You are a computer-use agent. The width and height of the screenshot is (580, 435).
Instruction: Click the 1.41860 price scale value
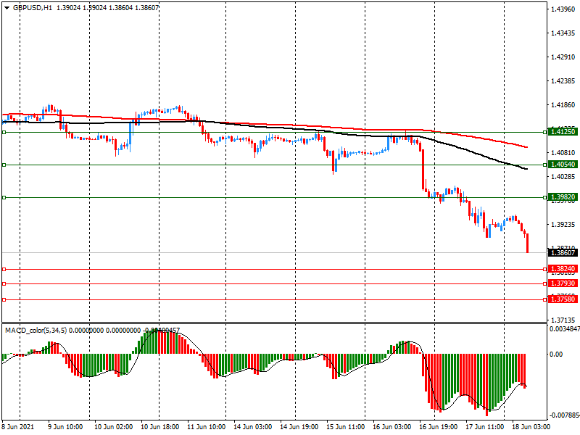click(563, 105)
